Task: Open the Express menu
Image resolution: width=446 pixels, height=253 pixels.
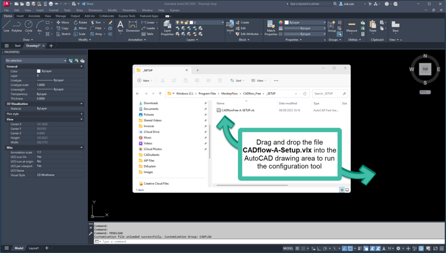Action: click(x=175, y=10)
